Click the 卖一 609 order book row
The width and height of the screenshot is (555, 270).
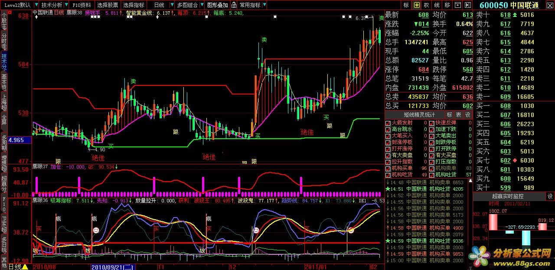click(x=514, y=97)
